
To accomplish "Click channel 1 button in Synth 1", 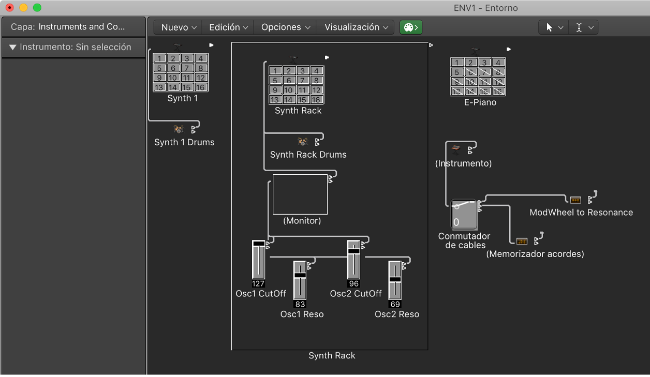I will point(160,58).
